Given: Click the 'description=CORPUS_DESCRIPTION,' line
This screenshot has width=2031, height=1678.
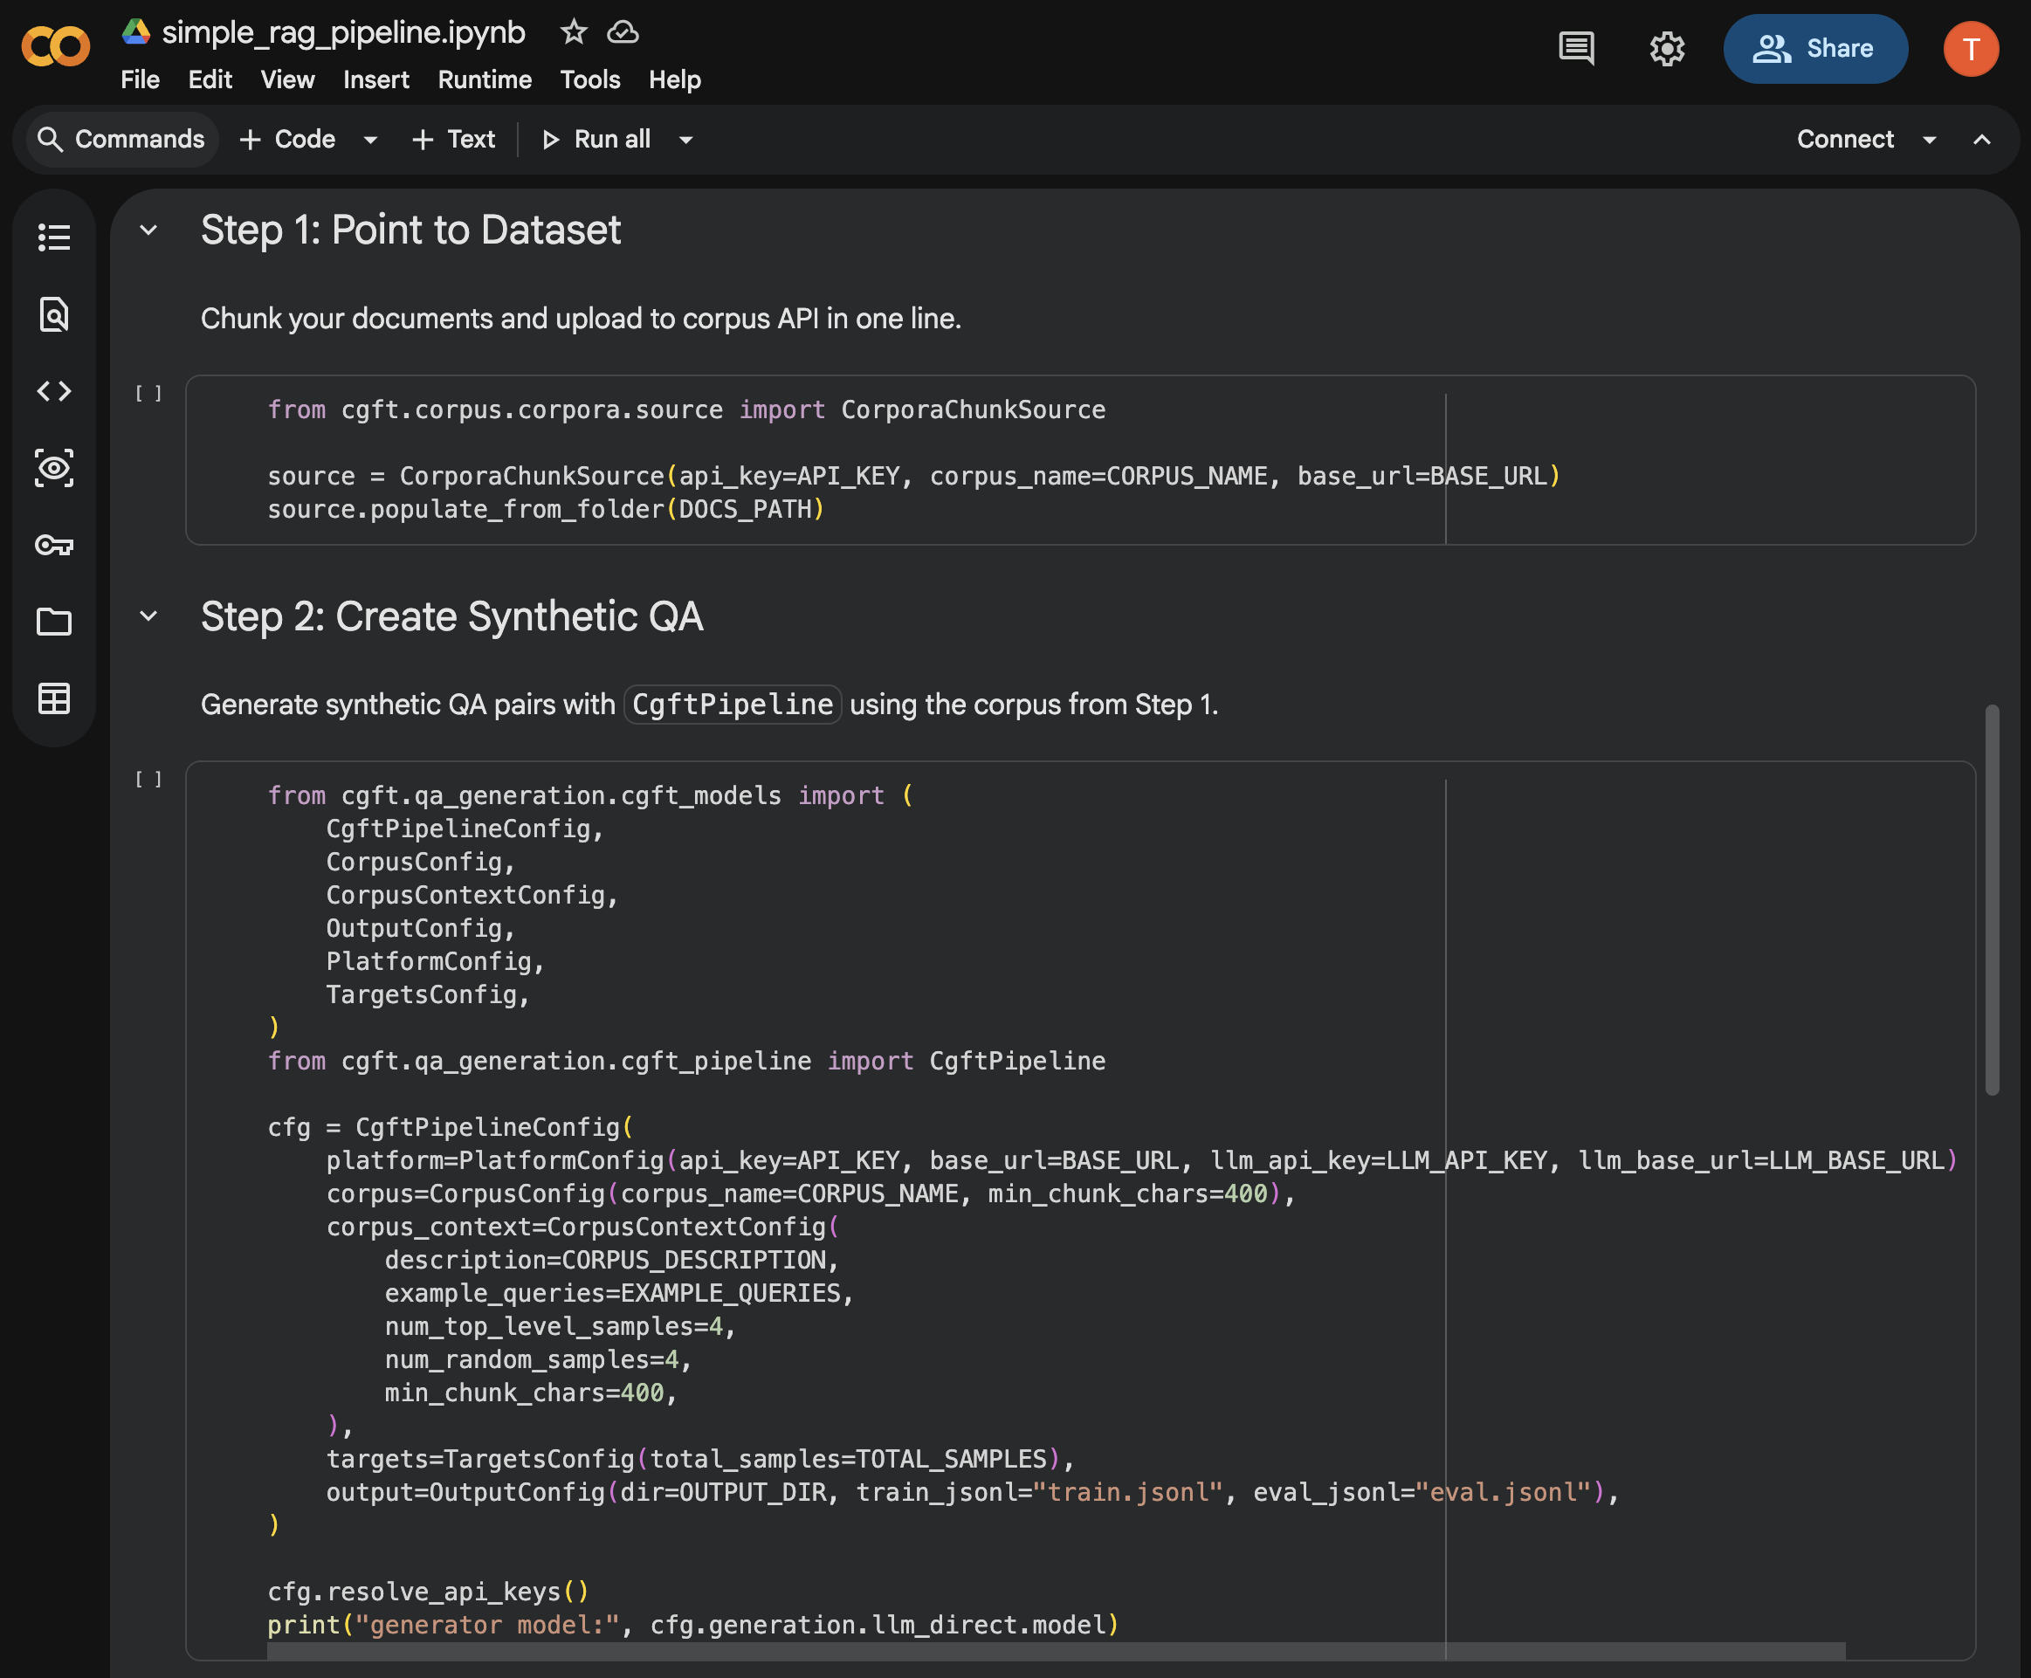Looking at the screenshot, I should [x=611, y=1261].
